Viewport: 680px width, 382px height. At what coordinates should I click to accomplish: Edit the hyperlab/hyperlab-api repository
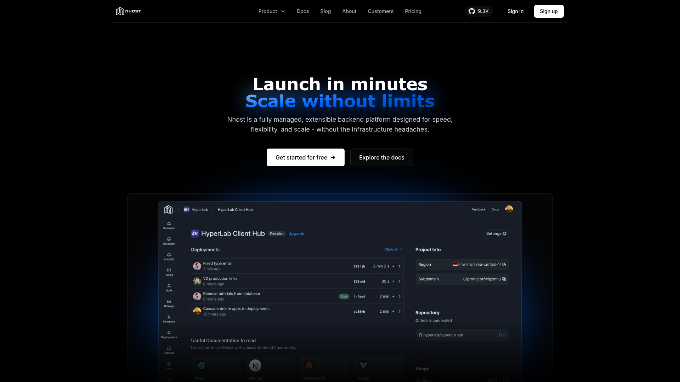click(502, 335)
